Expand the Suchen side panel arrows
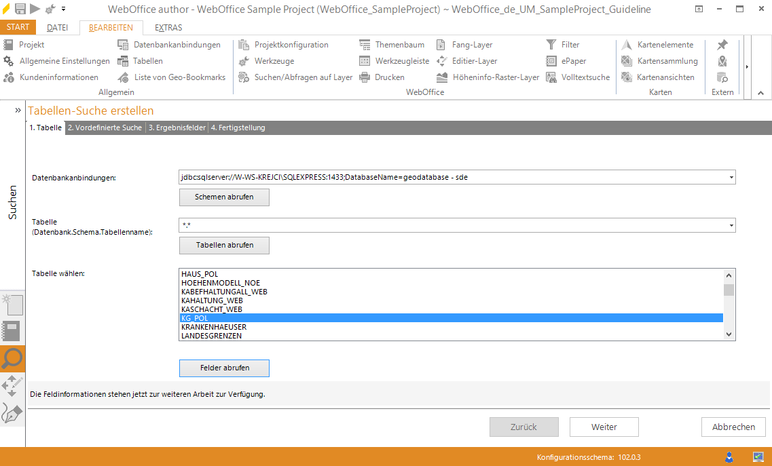The height and width of the screenshot is (466, 772). 18,110
